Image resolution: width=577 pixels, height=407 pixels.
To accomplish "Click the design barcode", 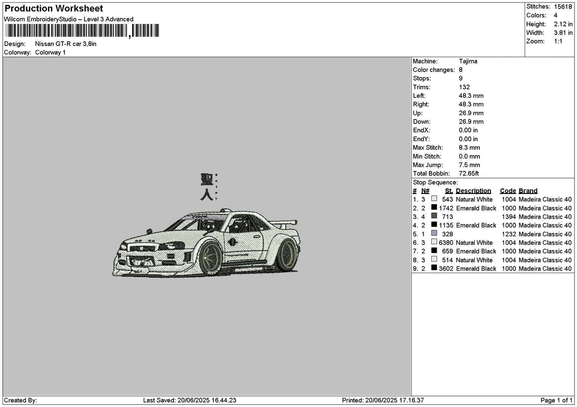I will (82, 31).
